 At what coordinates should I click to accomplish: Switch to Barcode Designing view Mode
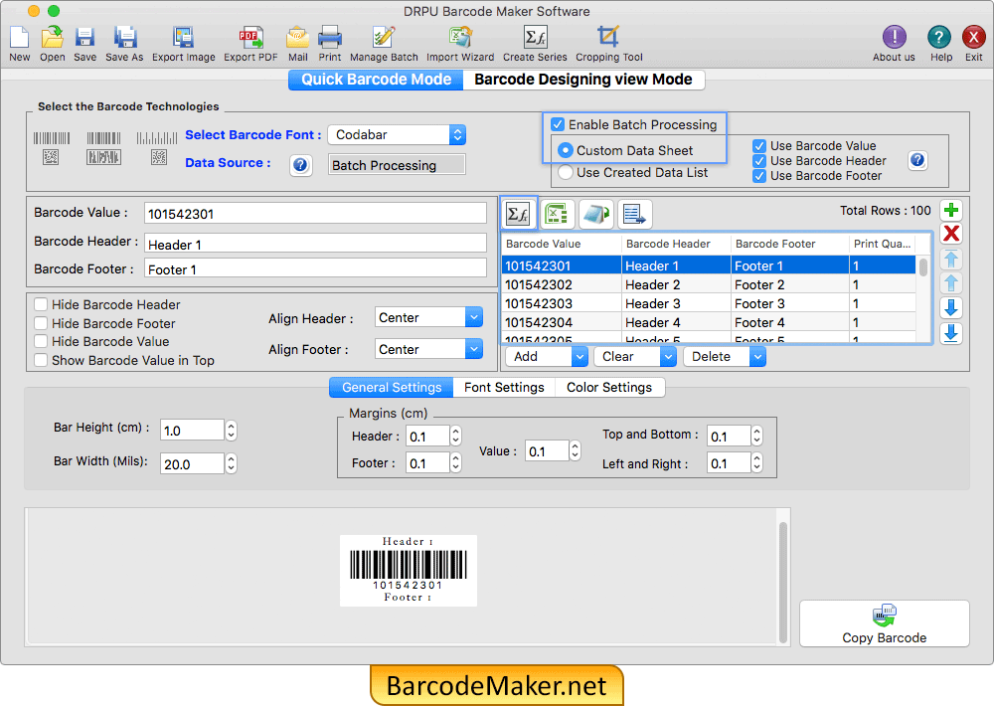pyautogui.click(x=583, y=80)
